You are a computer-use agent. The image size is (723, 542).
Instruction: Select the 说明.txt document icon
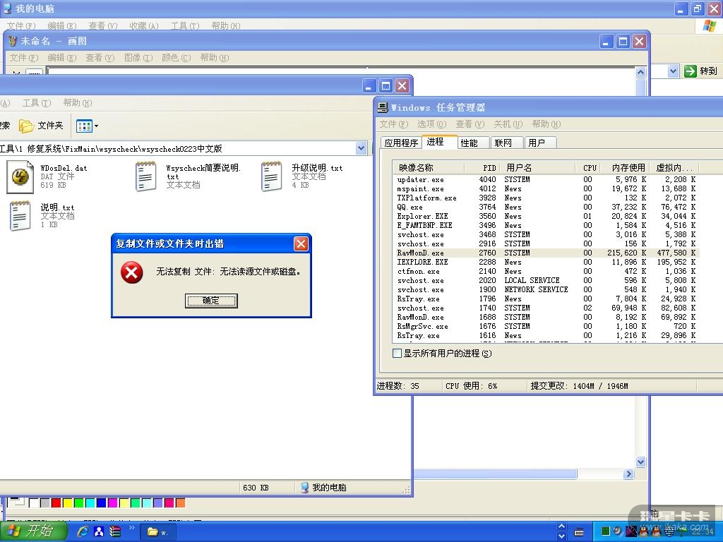point(20,216)
